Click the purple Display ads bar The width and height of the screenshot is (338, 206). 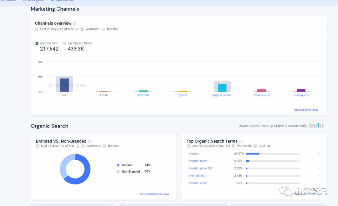pos(301,90)
